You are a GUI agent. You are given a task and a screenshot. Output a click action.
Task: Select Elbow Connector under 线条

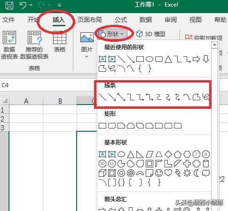click(x=131, y=97)
